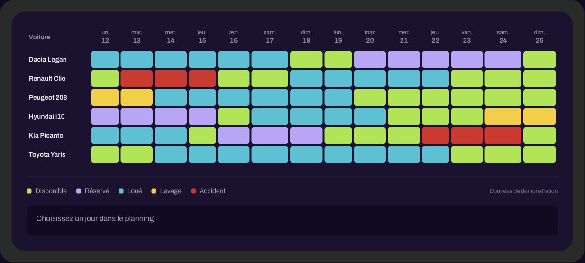Click Toyota Yaris cell for mar. 13

tap(137, 155)
